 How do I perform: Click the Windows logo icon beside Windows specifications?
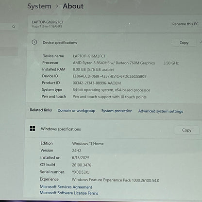click(x=33, y=129)
